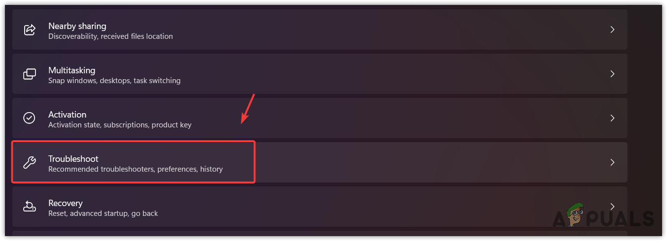Viewport: 667px width, 241px height.
Task: Click the Recovery icon
Action: pyautogui.click(x=30, y=207)
